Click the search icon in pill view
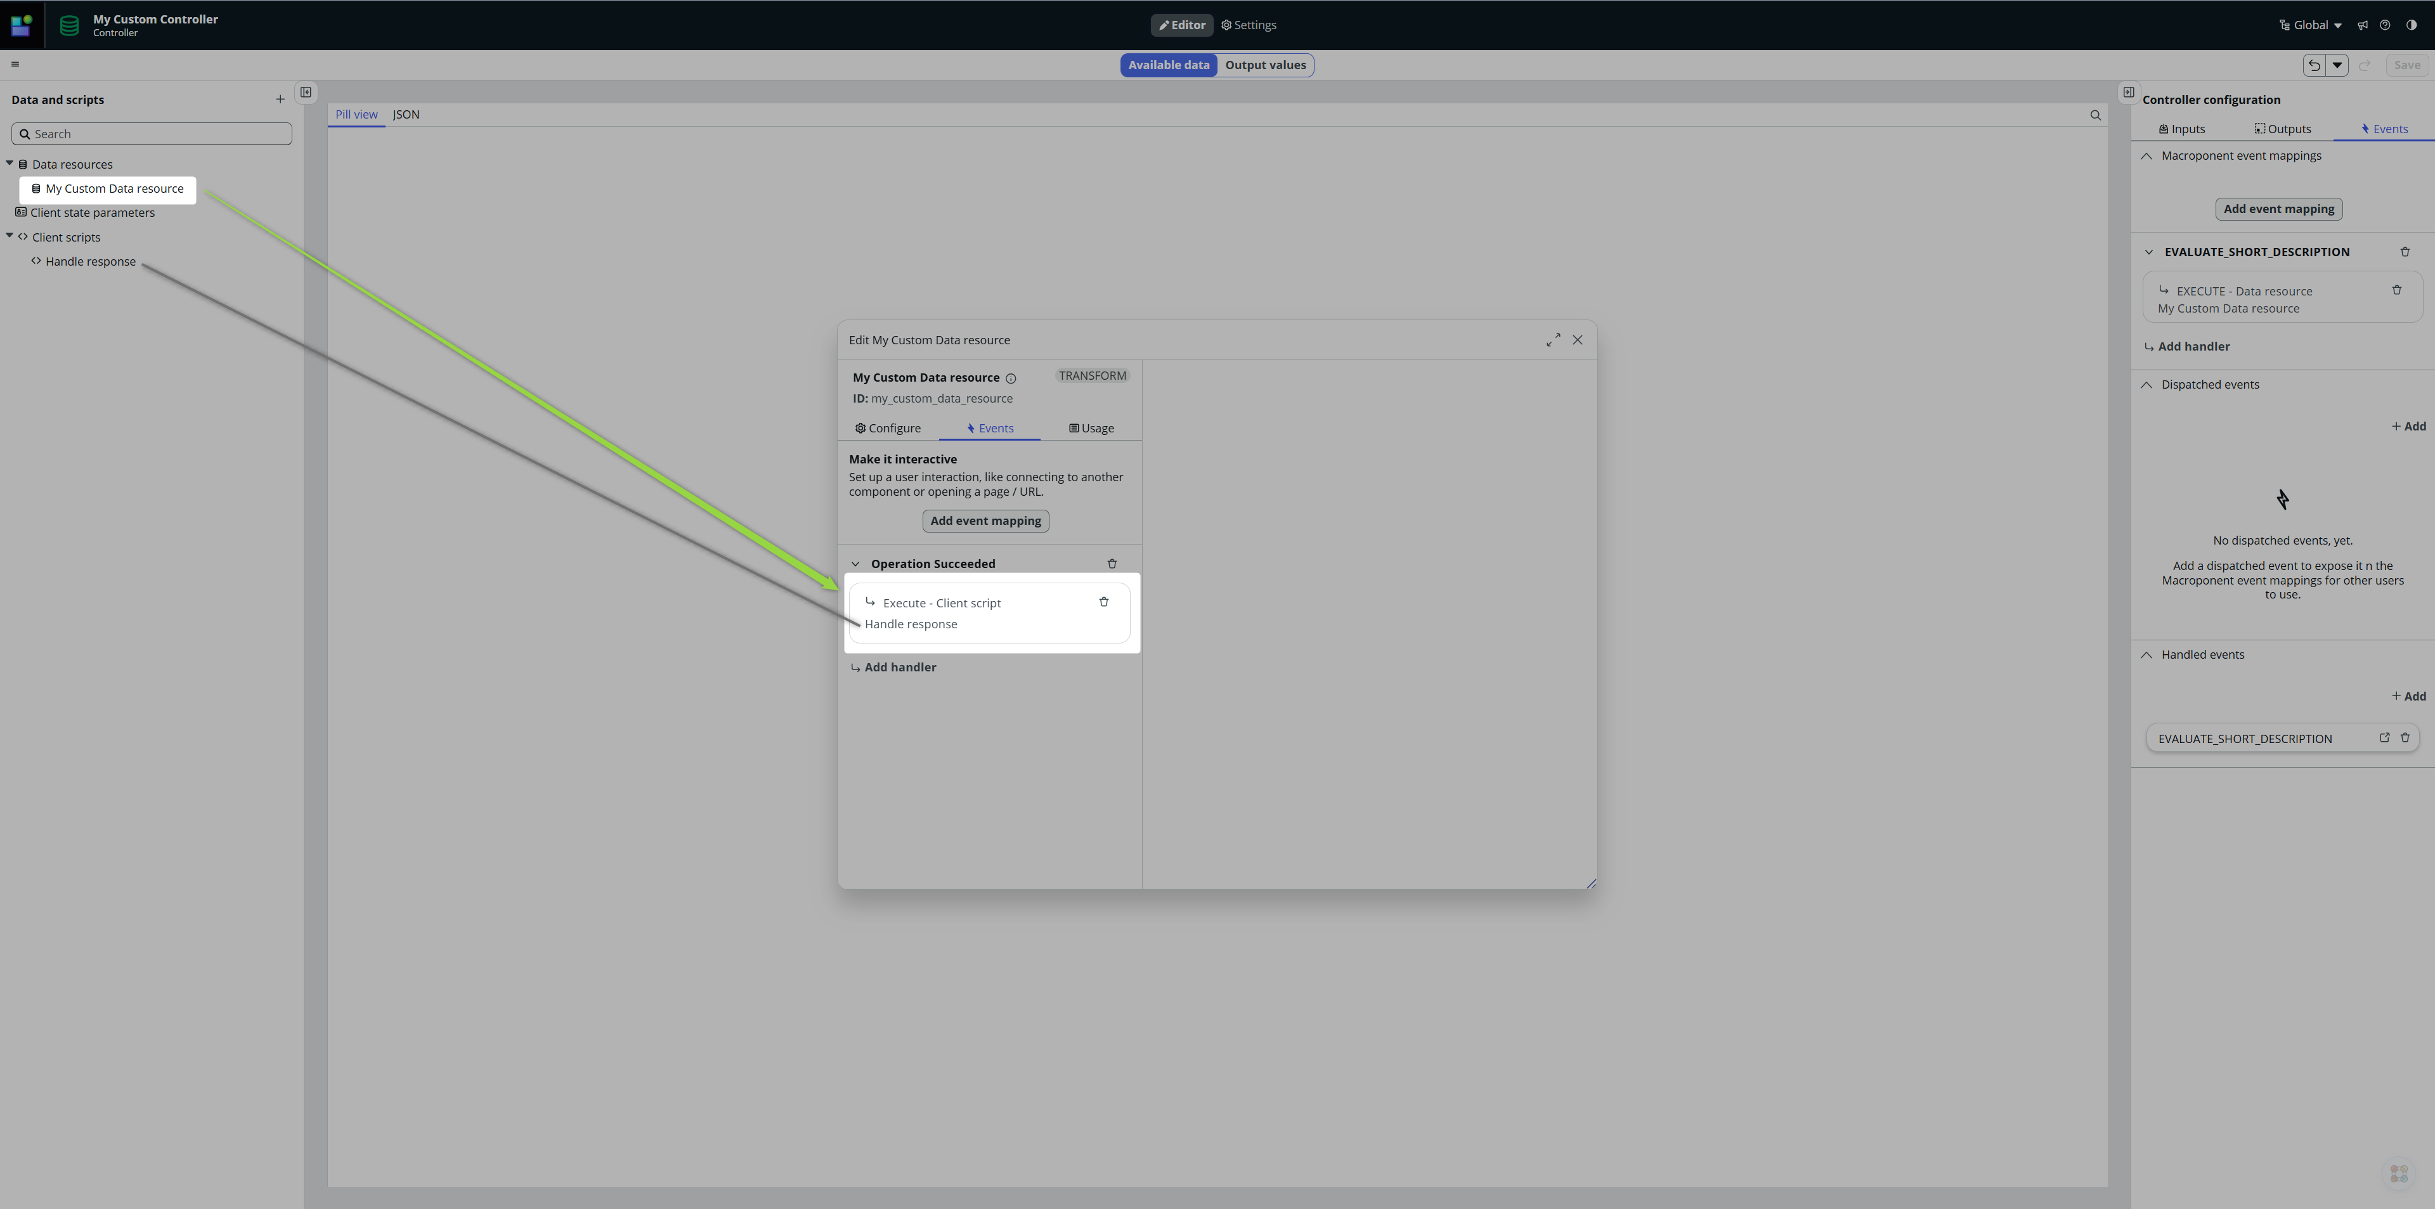This screenshot has width=2435, height=1209. (x=2094, y=115)
